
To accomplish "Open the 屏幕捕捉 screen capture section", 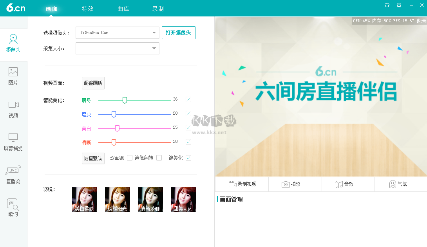I will click(x=13, y=142).
